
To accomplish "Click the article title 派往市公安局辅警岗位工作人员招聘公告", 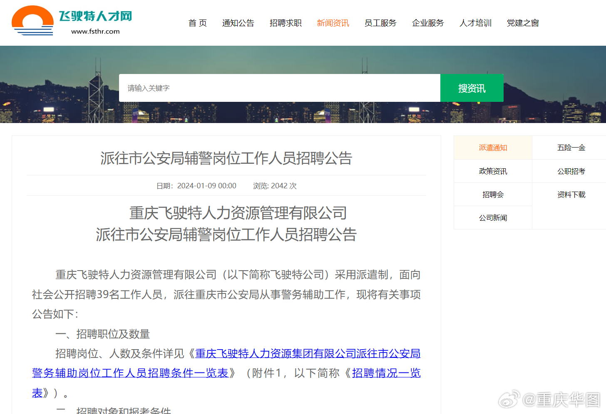I will pyautogui.click(x=226, y=158).
